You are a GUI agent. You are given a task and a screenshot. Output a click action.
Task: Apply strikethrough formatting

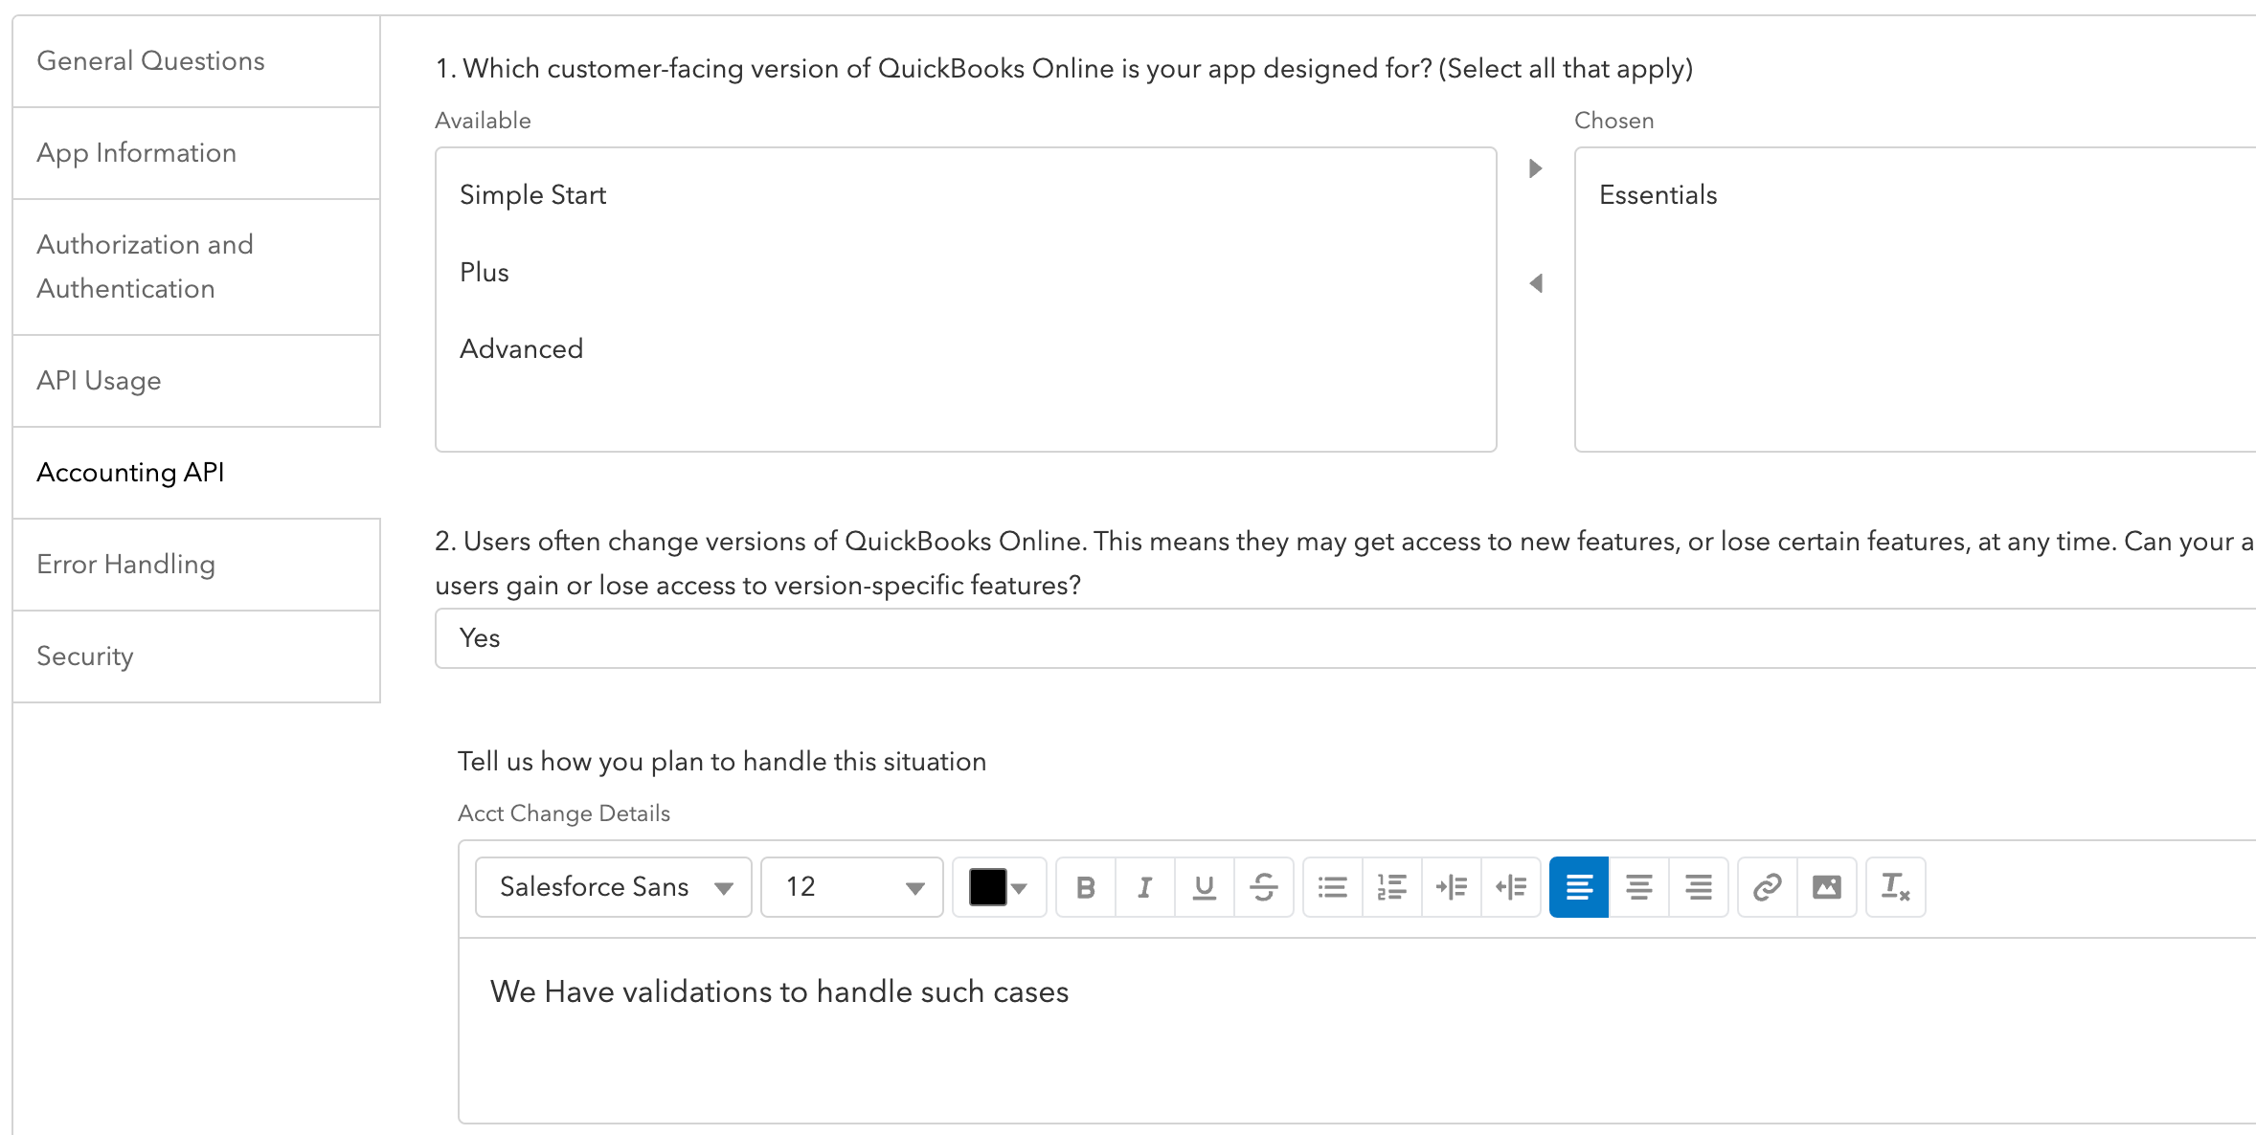(x=1264, y=887)
